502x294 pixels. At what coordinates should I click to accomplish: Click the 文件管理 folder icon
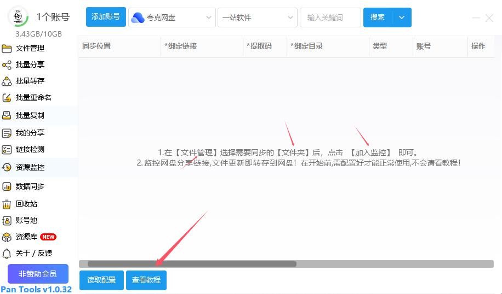[7, 49]
